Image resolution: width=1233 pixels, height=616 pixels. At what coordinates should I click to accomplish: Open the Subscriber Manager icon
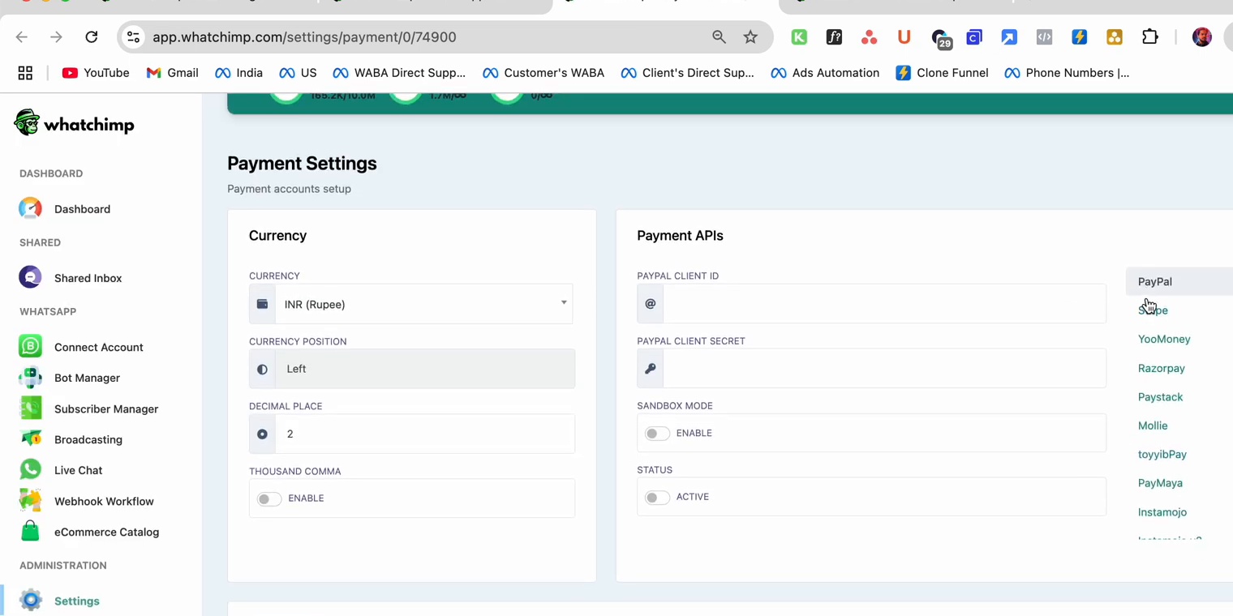[30, 409]
